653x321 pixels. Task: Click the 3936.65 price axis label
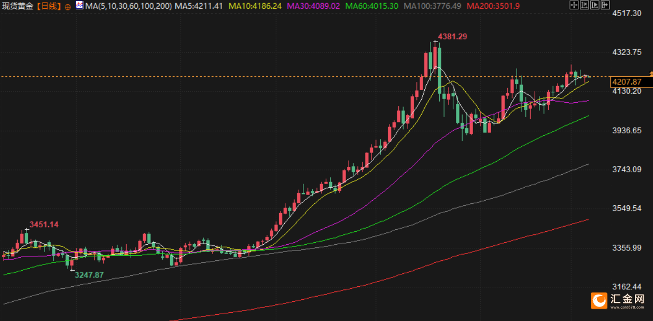click(627, 130)
